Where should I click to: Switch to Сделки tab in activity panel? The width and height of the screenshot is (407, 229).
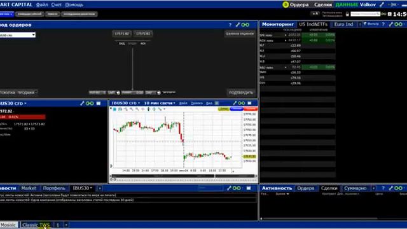[x=329, y=188]
